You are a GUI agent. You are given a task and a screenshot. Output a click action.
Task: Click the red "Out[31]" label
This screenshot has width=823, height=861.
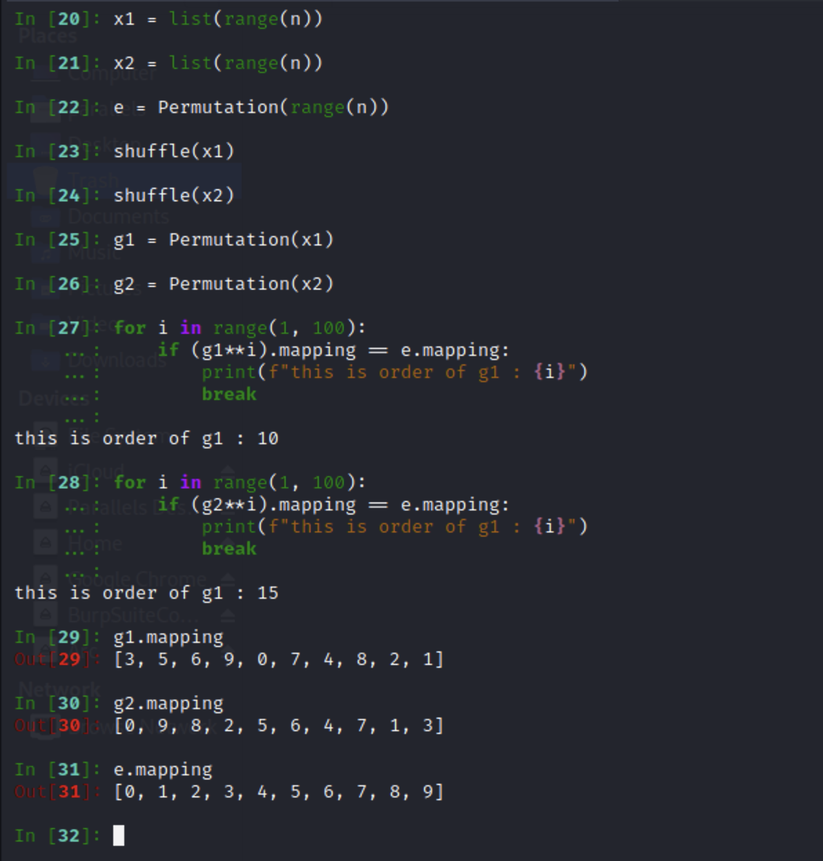pyautogui.click(x=58, y=791)
